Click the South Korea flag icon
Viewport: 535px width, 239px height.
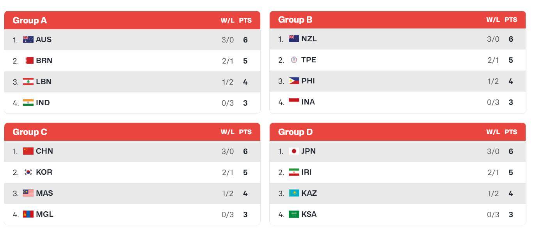28,172
